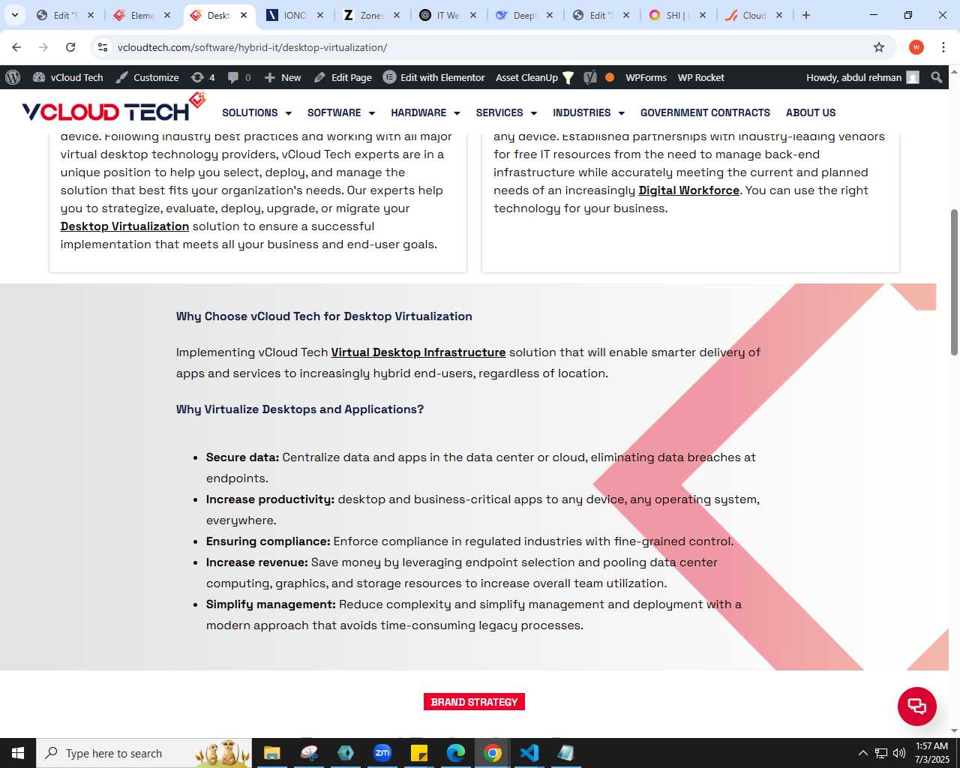View site information icon in address bar
The width and height of the screenshot is (960, 768).
103,47
